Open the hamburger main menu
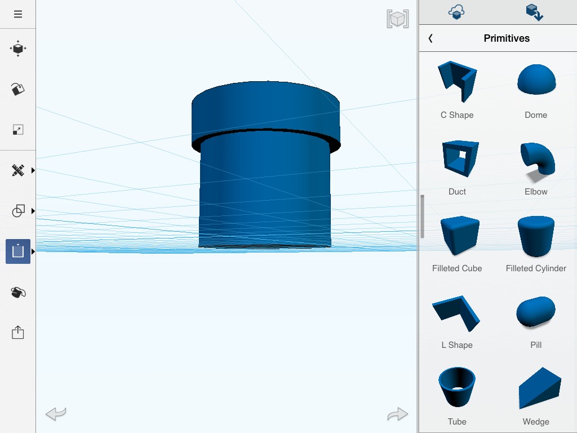This screenshot has width=577, height=433. pyautogui.click(x=17, y=14)
